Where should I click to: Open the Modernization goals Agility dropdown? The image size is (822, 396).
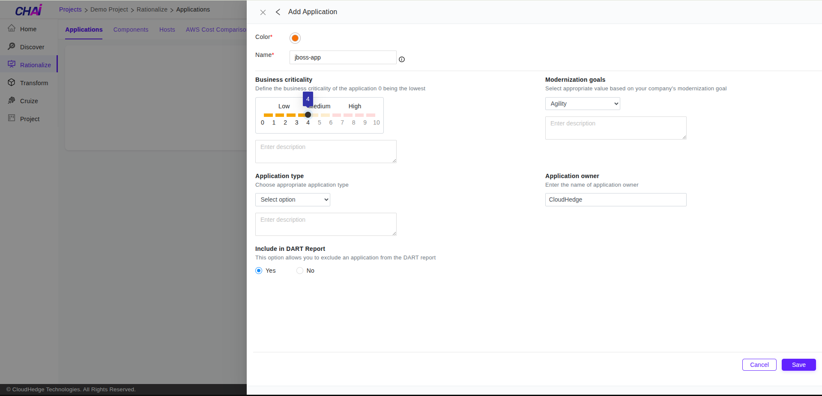[x=582, y=104]
